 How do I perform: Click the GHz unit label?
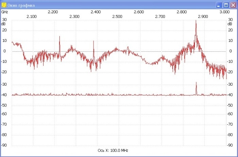click(4, 12)
